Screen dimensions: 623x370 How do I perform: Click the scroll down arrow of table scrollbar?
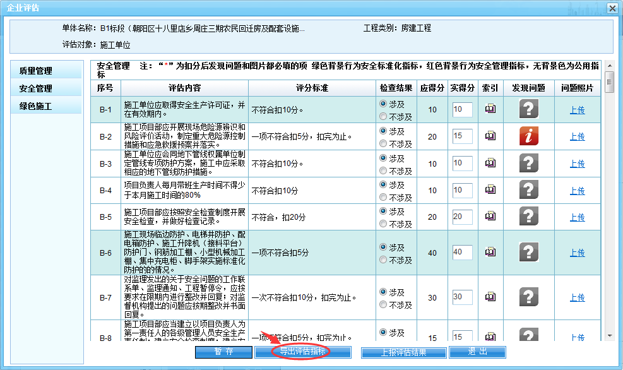pyautogui.click(x=609, y=335)
